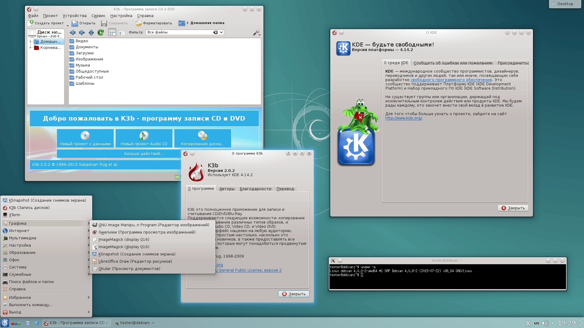Click activities three-dots icon in taskbar

pos(16,323)
